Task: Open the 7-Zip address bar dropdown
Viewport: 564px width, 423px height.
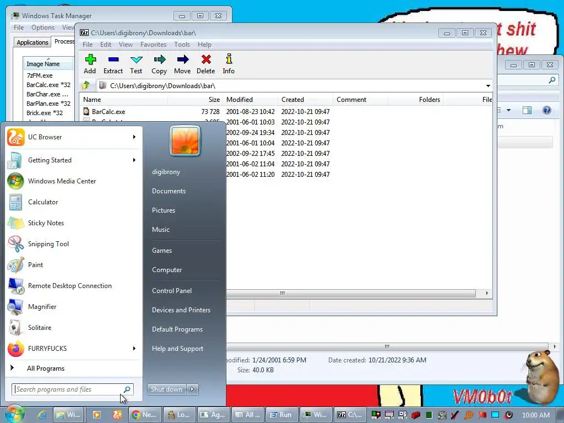Action: [488, 85]
